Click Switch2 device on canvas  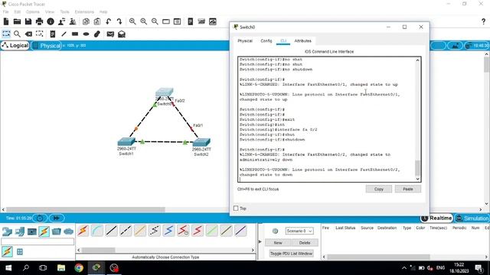(201, 143)
